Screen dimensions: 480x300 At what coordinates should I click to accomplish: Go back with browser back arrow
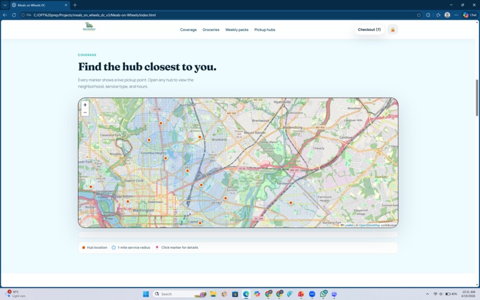point(5,15)
